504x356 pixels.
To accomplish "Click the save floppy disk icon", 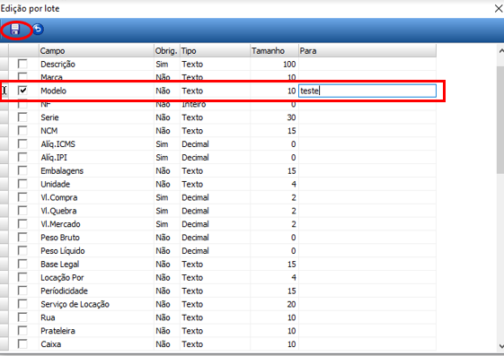I will pos(15,30).
